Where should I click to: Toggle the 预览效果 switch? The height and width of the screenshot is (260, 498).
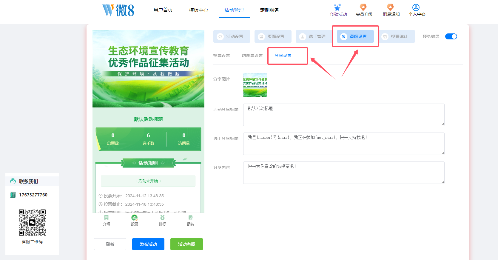coord(451,36)
